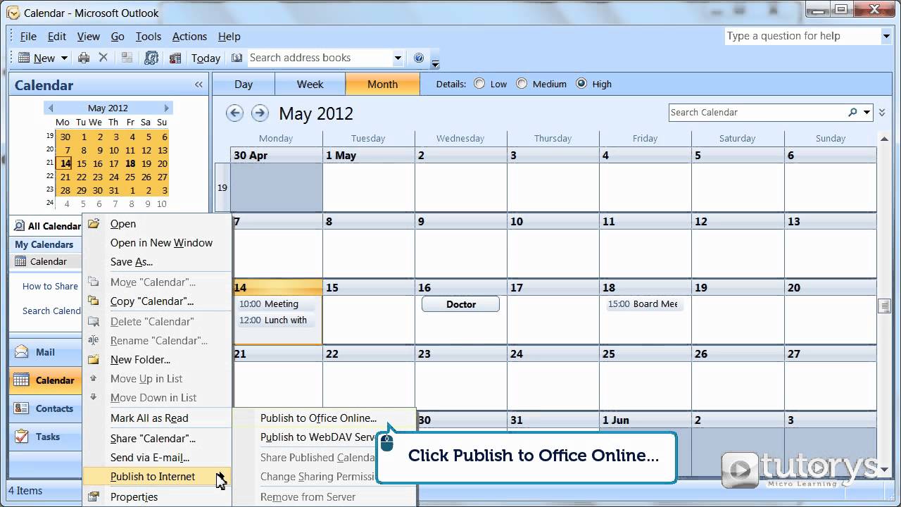The image size is (901, 507).
Task: Click previous month arrow in mini calendar
Action: pyautogui.click(x=50, y=108)
